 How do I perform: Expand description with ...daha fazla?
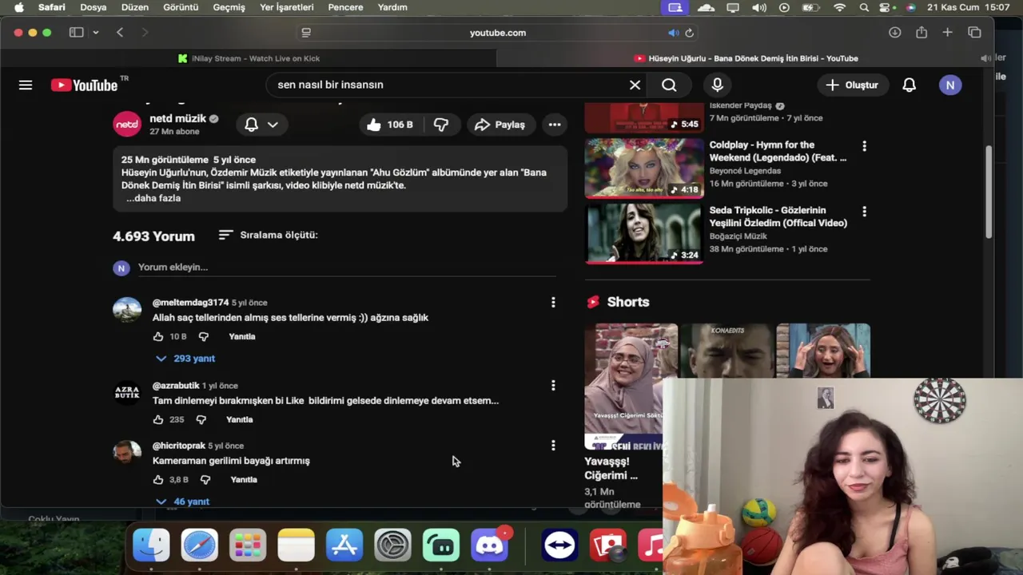pyautogui.click(x=153, y=198)
